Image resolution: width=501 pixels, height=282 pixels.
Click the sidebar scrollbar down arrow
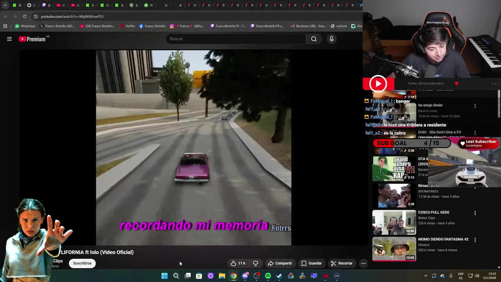pos(499,267)
